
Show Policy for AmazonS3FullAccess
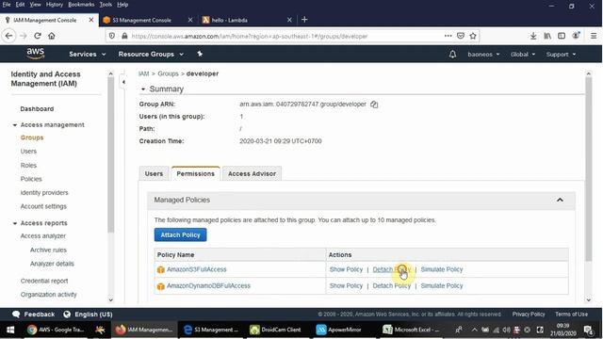click(x=346, y=269)
